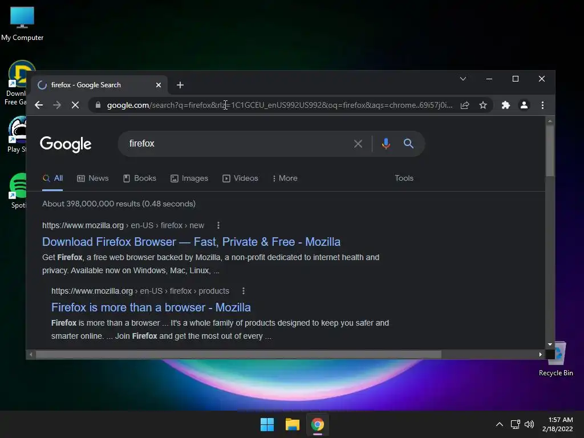
Task: Switch to the Images tab
Action: point(189,178)
